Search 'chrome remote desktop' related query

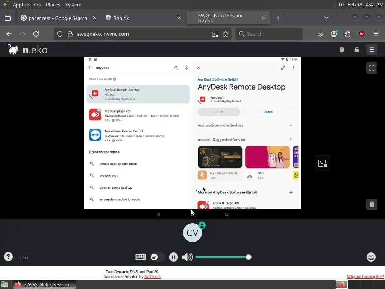pos(116,187)
